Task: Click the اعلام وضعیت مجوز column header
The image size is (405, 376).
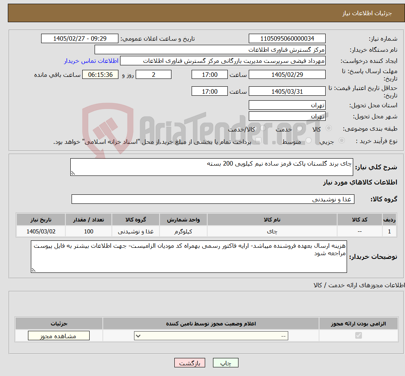Action: (x=211, y=324)
